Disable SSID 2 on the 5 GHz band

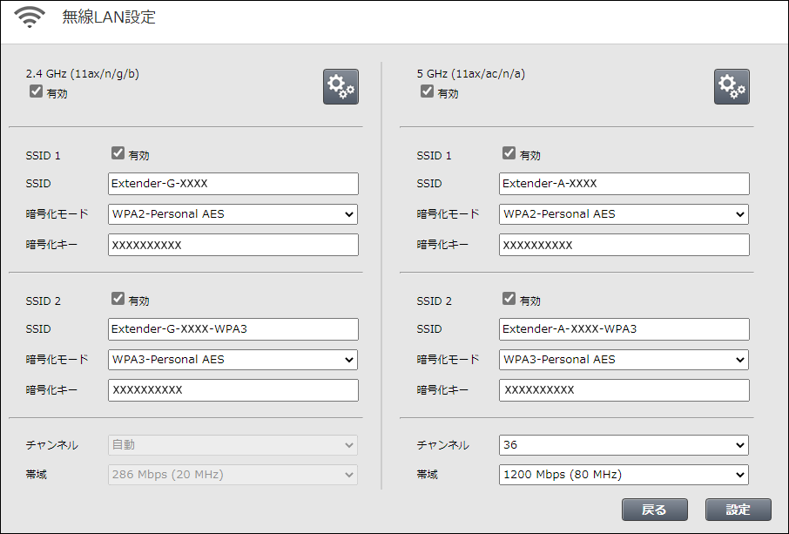509,299
